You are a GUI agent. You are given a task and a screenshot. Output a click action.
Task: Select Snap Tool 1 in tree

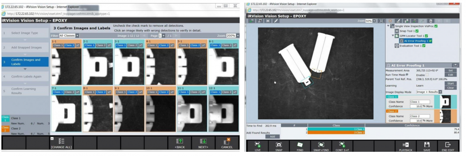[407, 31]
